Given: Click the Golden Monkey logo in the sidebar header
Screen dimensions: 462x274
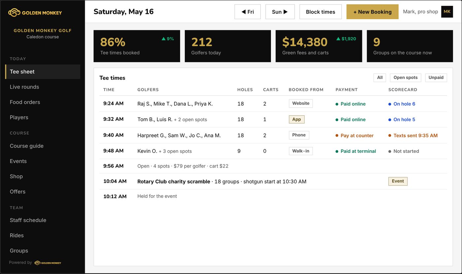Looking at the screenshot, I should 35,13.
